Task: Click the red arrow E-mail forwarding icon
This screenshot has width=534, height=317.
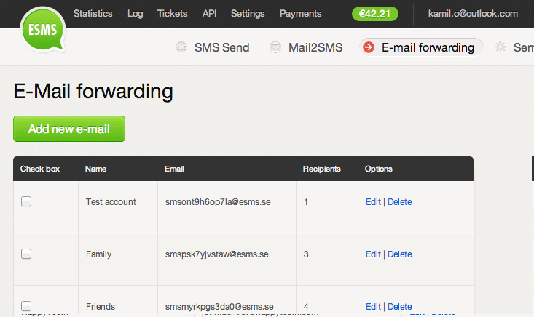Action: (x=369, y=47)
